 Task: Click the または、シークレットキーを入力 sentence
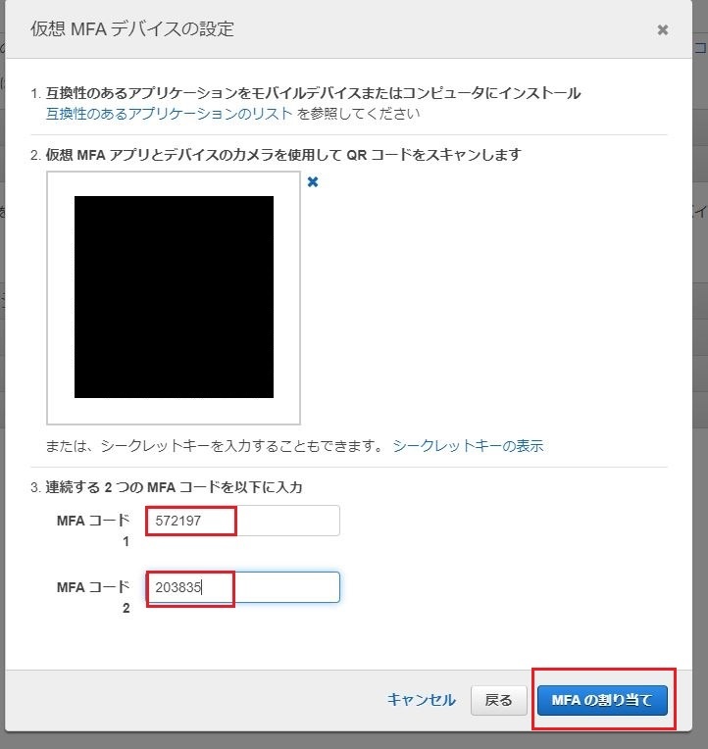tap(214, 446)
